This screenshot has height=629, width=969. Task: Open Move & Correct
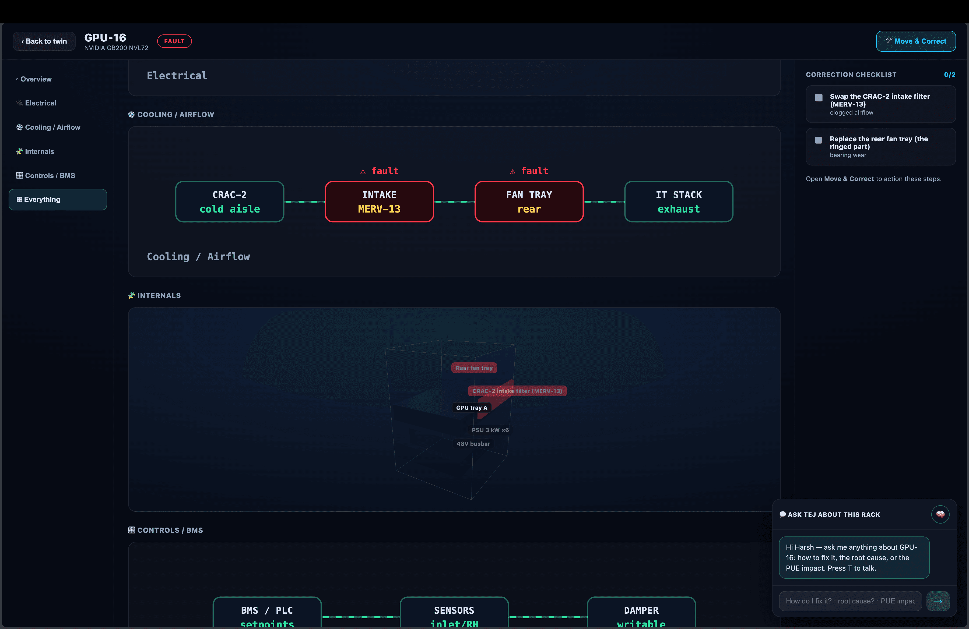[916, 41]
